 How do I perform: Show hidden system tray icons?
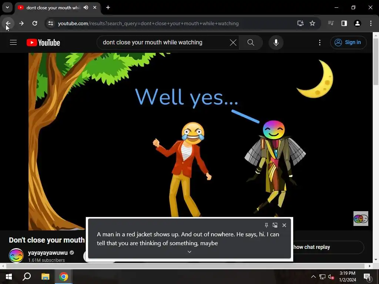[x=313, y=277]
